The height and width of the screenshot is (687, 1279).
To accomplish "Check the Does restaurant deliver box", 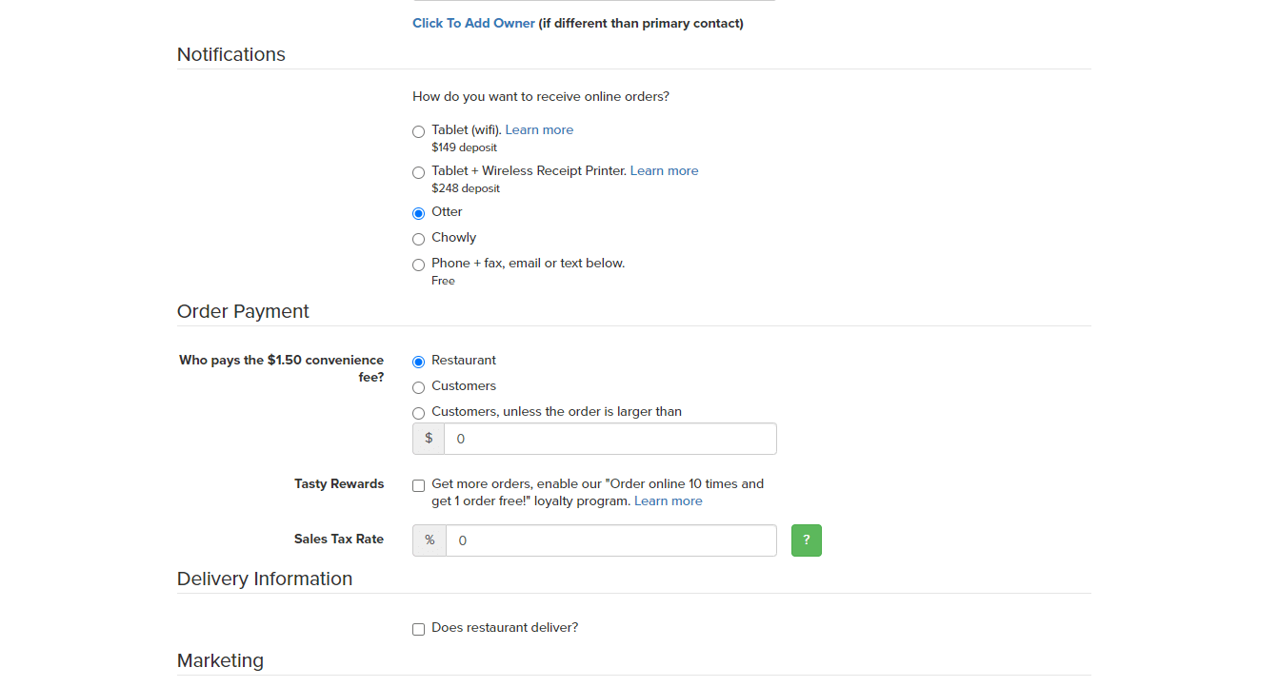I will tap(418, 629).
